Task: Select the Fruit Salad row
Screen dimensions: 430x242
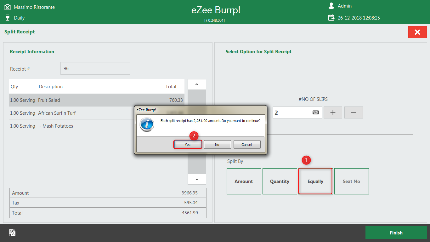Action: click(96, 100)
